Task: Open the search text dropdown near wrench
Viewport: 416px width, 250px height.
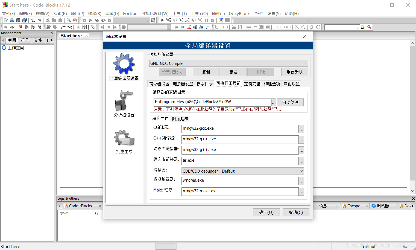Action: 342,27
